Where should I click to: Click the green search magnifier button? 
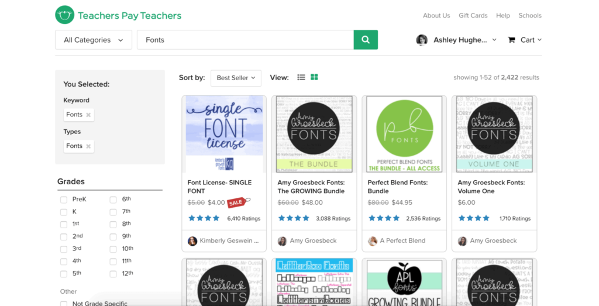(366, 40)
